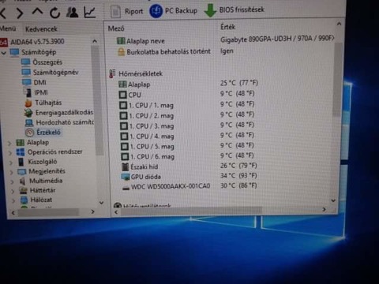Click the tree panel's vertical scrollbar
Image resolution: width=379 pixels, height=284 pixels.
pos(97,100)
